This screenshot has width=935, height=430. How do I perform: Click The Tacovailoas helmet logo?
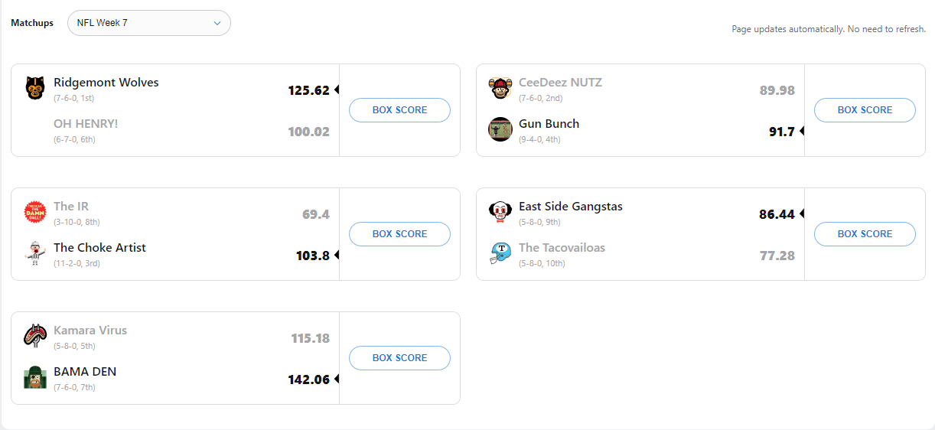(x=500, y=253)
